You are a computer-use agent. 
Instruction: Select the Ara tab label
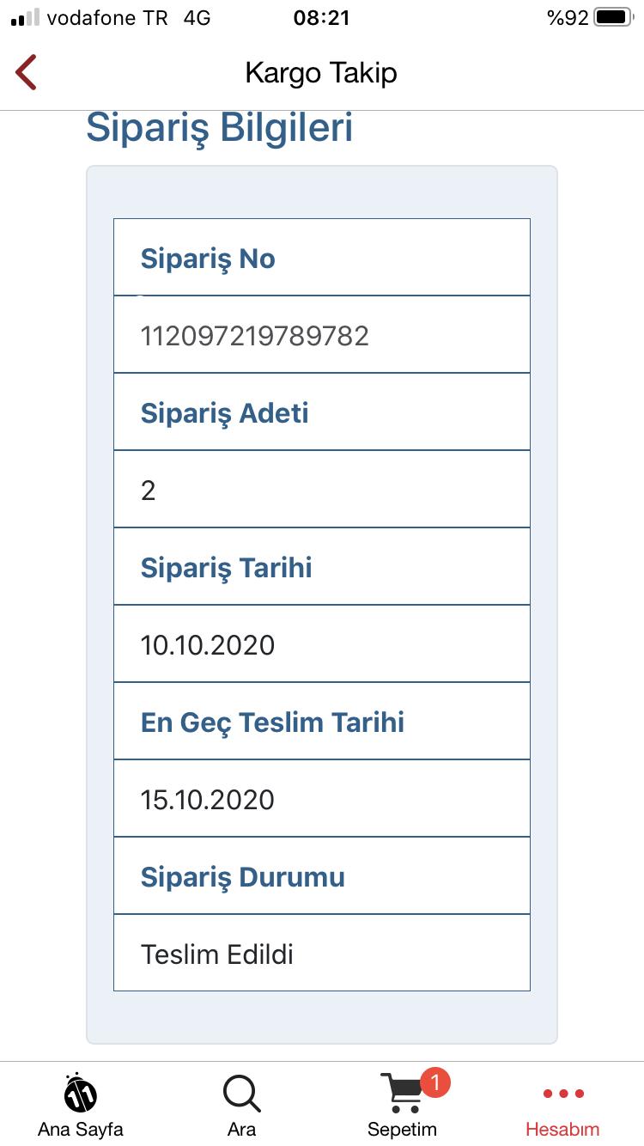click(241, 1129)
